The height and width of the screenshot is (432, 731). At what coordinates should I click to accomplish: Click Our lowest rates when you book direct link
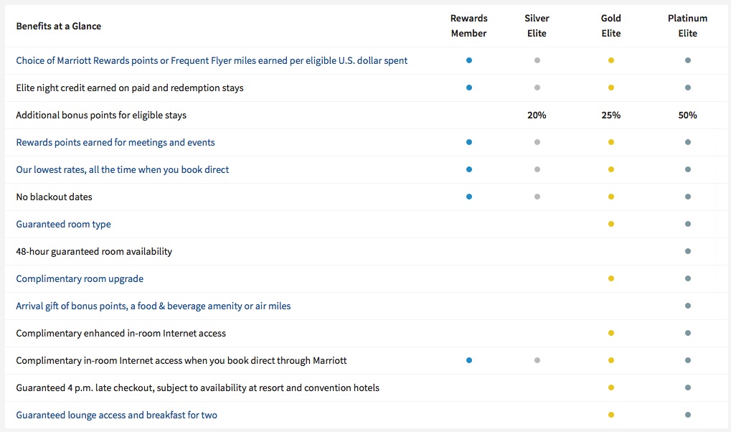click(123, 169)
